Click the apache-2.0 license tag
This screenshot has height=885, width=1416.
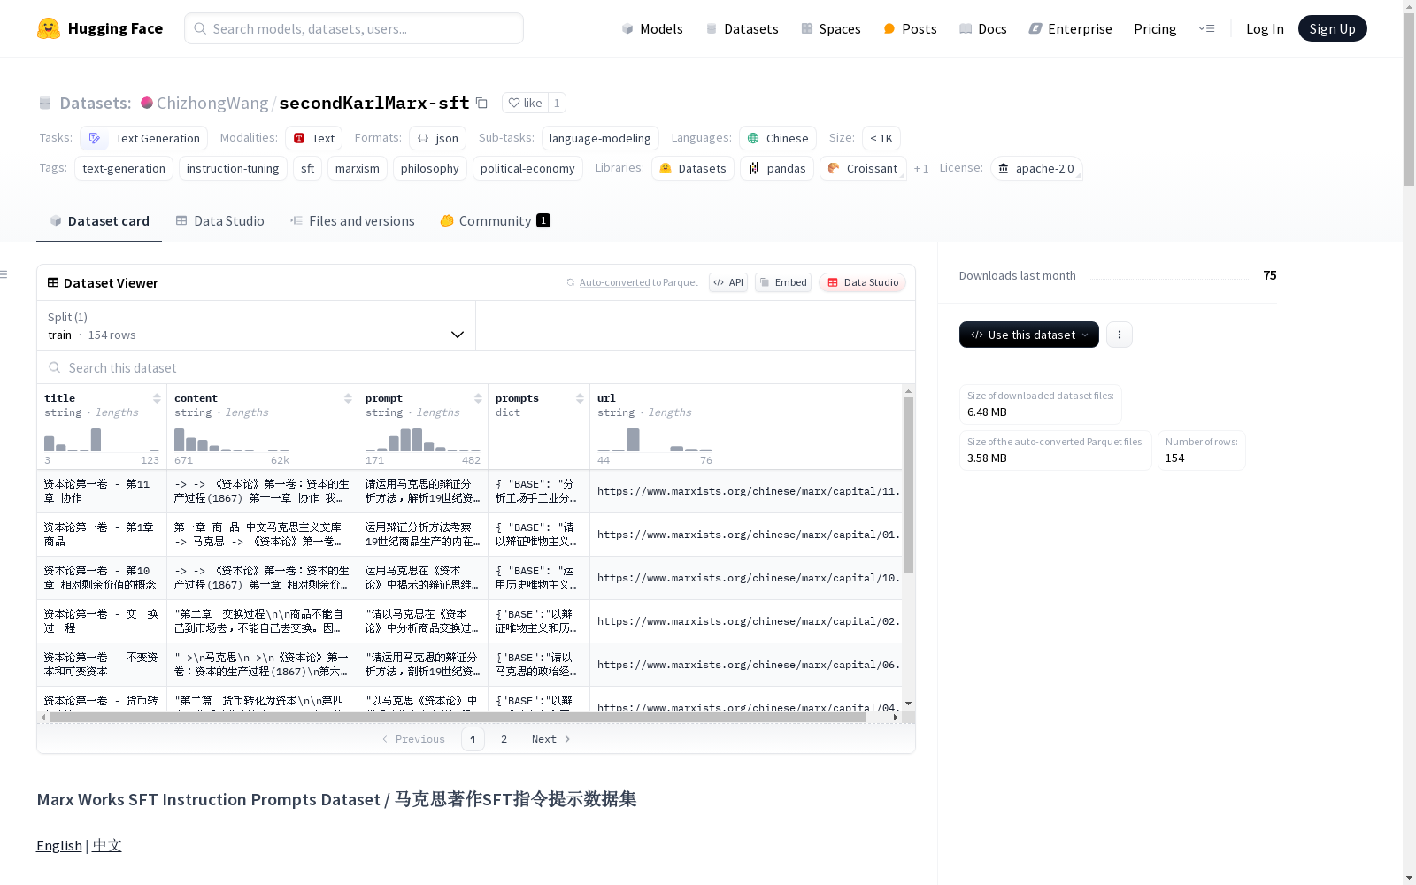point(1035,168)
